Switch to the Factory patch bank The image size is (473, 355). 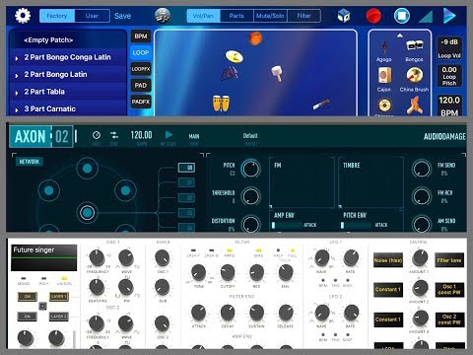[57, 16]
